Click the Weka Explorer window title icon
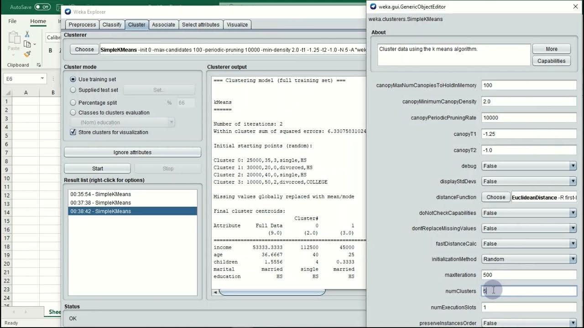Screen dimensions: 584x328 point(68,11)
